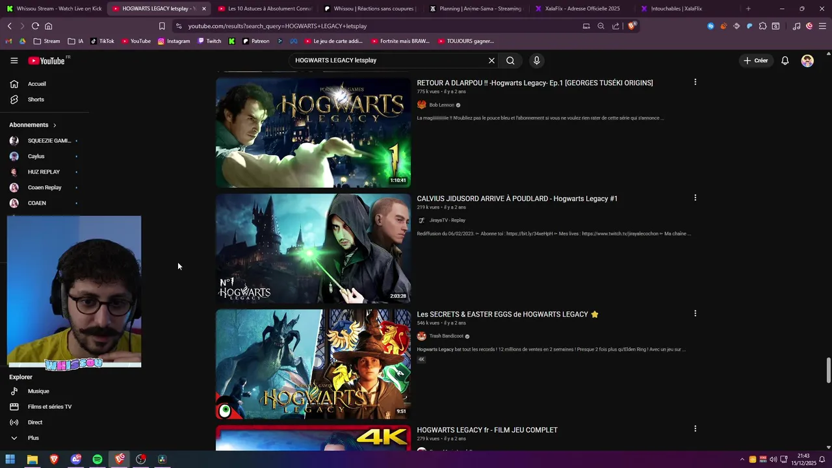
Task: Switch to Les 10 Astuces tab
Action: (265, 8)
